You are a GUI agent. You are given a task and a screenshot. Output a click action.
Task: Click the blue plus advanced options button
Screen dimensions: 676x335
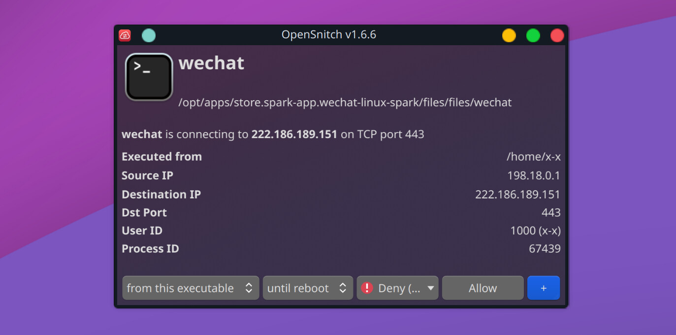(x=544, y=288)
